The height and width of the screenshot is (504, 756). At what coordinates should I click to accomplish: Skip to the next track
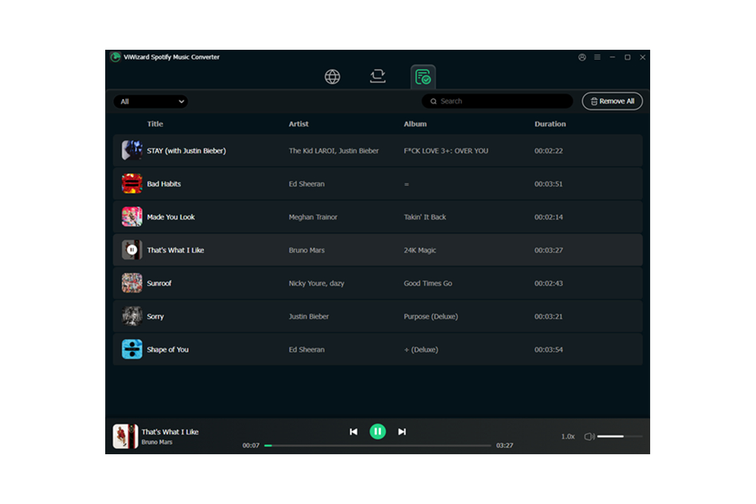point(402,432)
